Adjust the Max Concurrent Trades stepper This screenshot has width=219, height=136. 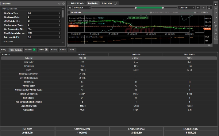point(59,25)
